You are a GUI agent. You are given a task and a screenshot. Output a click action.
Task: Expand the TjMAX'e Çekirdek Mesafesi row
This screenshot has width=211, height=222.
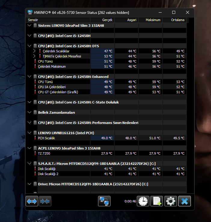click(34, 56)
